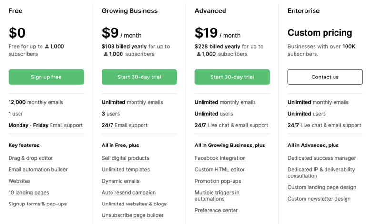The width and height of the screenshot is (366, 224).
Task: Click Email automation builder feature link
Action: (x=38, y=170)
